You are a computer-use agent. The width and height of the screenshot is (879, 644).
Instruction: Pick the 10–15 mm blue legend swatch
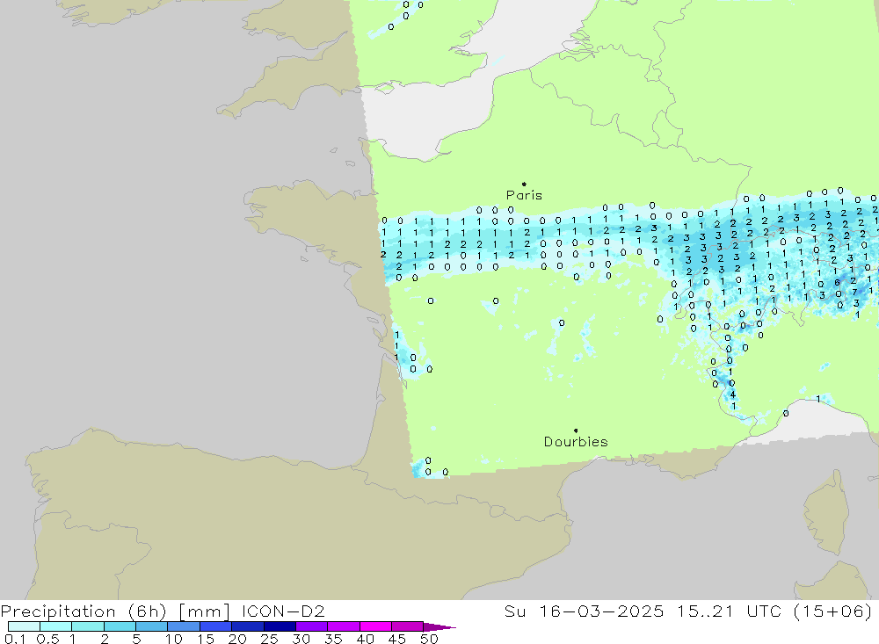coord(184,626)
